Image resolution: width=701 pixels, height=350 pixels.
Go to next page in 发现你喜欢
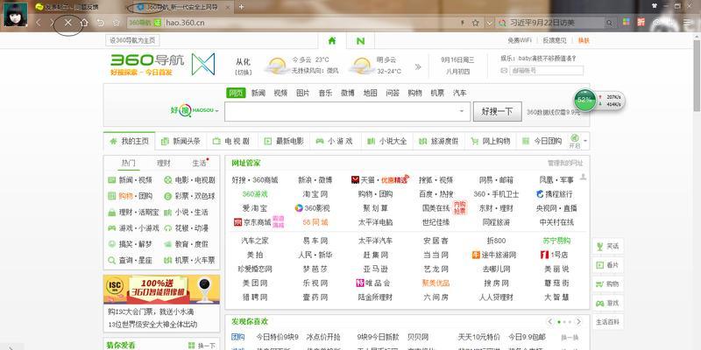tap(578, 321)
